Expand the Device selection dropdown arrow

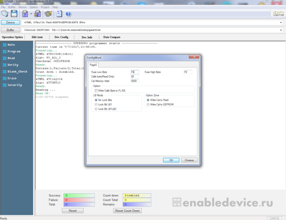point(281,23)
